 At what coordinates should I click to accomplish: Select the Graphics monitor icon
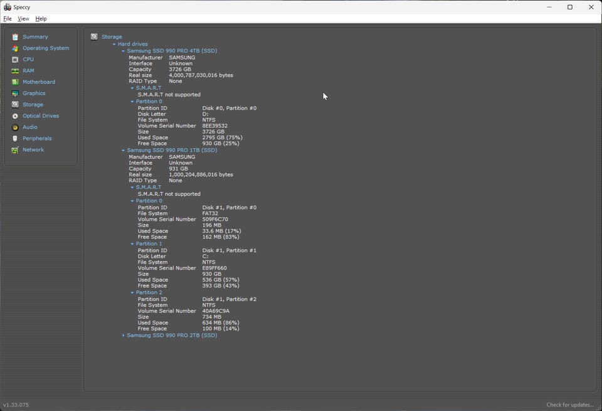15,93
